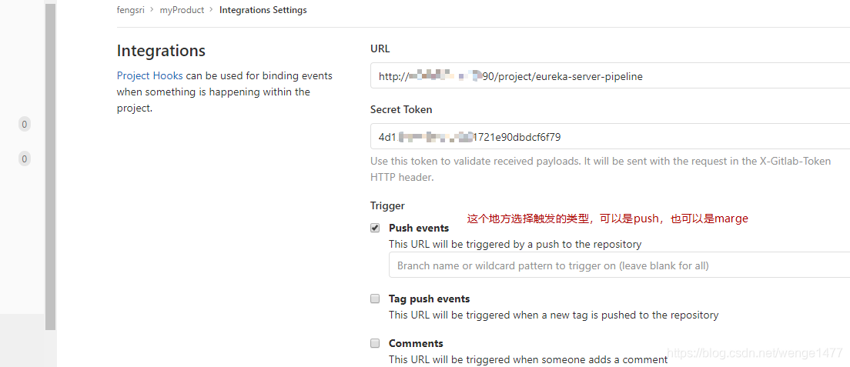Go to the myProduct breadcrumb

[182, 10]
